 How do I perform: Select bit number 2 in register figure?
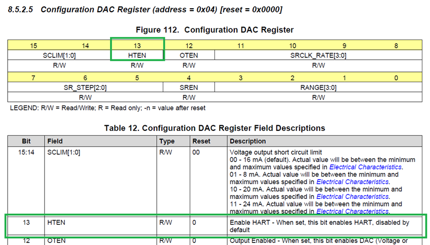point(293,78)
